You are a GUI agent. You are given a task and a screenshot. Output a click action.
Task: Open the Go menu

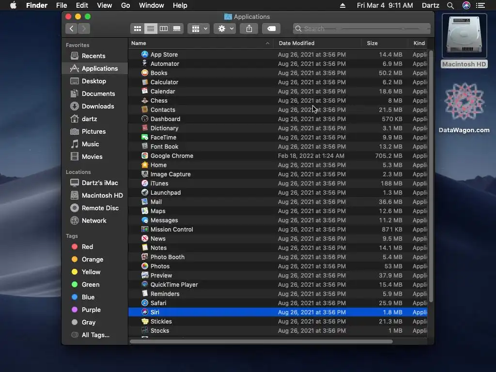(x=125, y=5)
